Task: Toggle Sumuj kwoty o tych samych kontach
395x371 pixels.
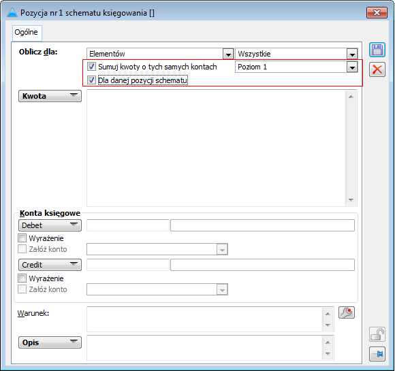Action: point(91,67)
